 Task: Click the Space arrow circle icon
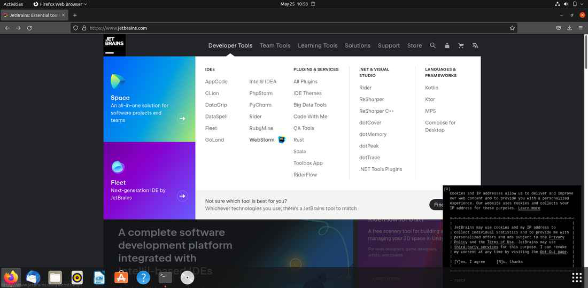click(x=182, y=119)
